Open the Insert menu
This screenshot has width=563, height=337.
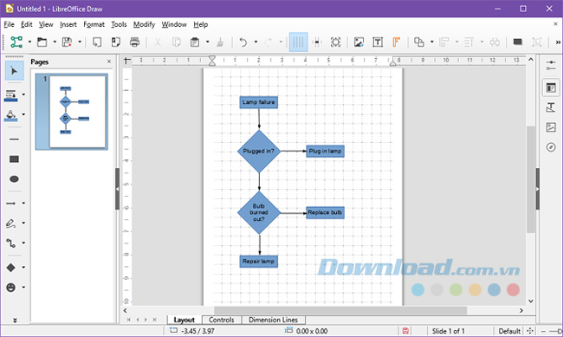click(68, 24)
